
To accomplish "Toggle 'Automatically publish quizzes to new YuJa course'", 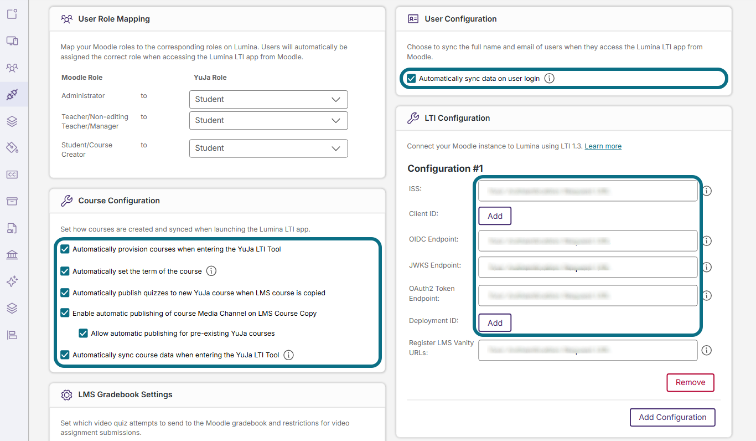I will coord(65,293).
